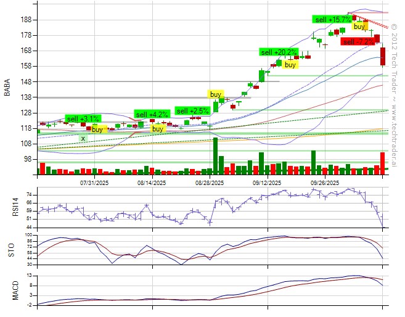Click the yellow 'buy' label under 'sell +3.1%'
405x317 pixels.
[x=97, y=130]
